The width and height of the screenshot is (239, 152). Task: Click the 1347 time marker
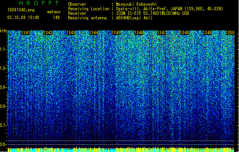161,33
